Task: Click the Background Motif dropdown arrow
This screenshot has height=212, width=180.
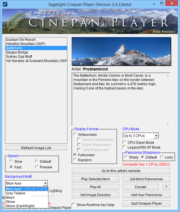Action: point(46,183)
